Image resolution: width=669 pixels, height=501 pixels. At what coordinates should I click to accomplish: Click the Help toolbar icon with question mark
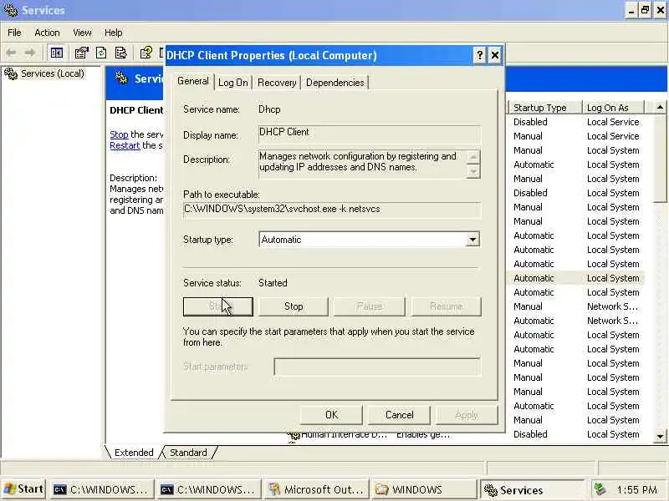146,53
